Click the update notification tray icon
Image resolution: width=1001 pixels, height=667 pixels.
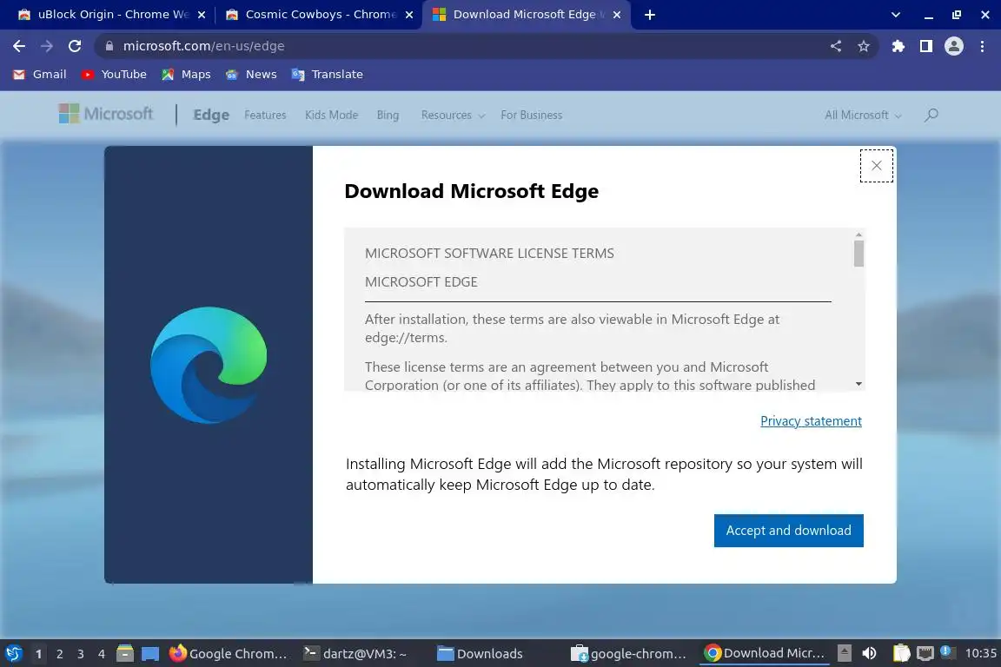point(947,652)
